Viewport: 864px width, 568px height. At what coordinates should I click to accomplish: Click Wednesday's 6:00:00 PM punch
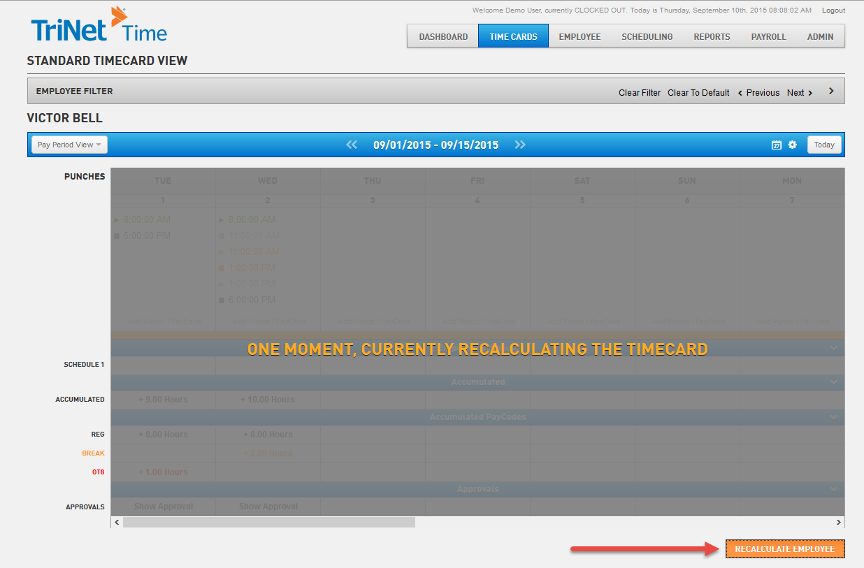click(252, 300)
